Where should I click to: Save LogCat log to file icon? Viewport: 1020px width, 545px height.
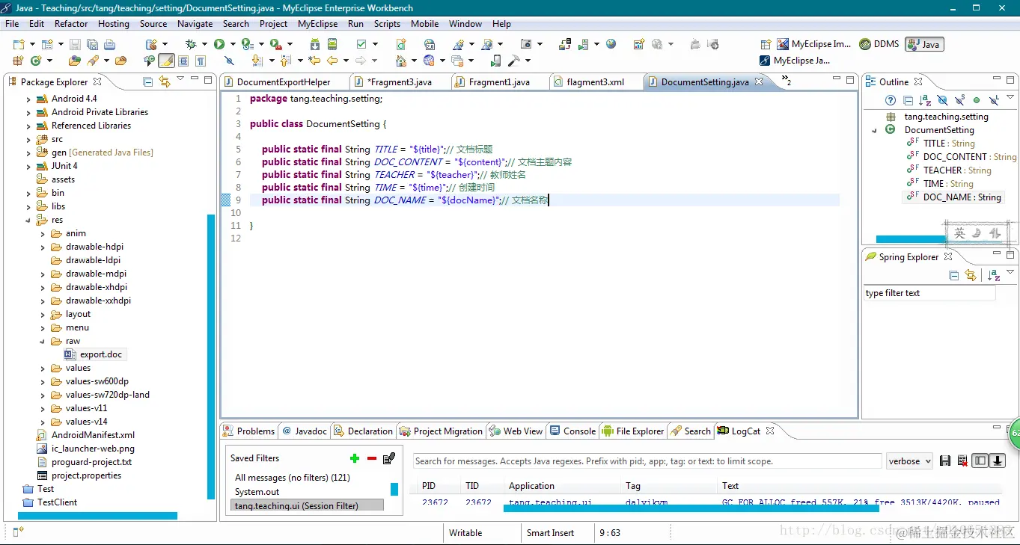[945, 461]
